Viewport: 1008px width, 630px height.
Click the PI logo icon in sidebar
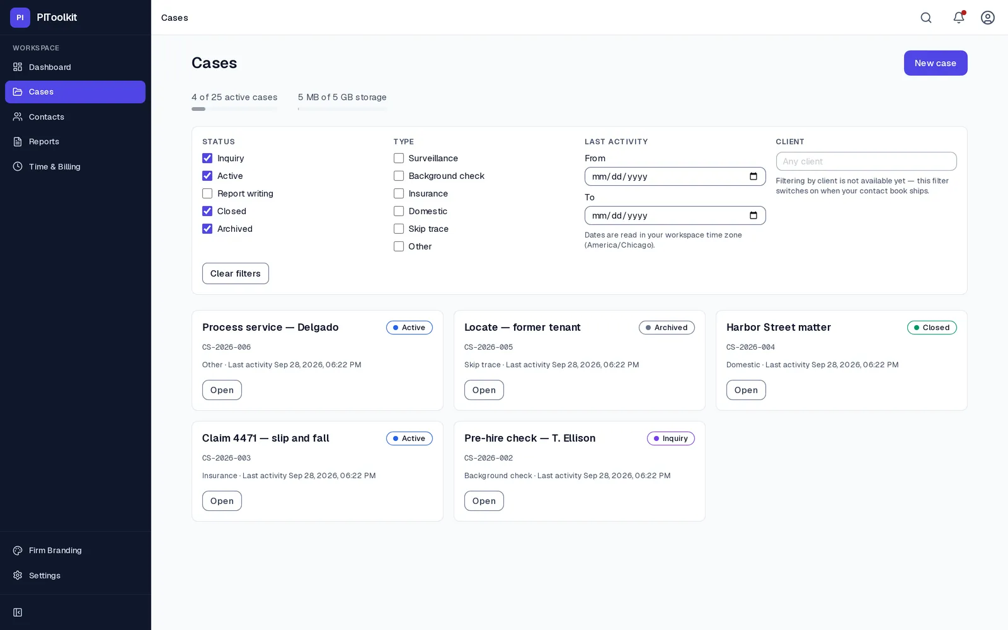pos(20,18)
